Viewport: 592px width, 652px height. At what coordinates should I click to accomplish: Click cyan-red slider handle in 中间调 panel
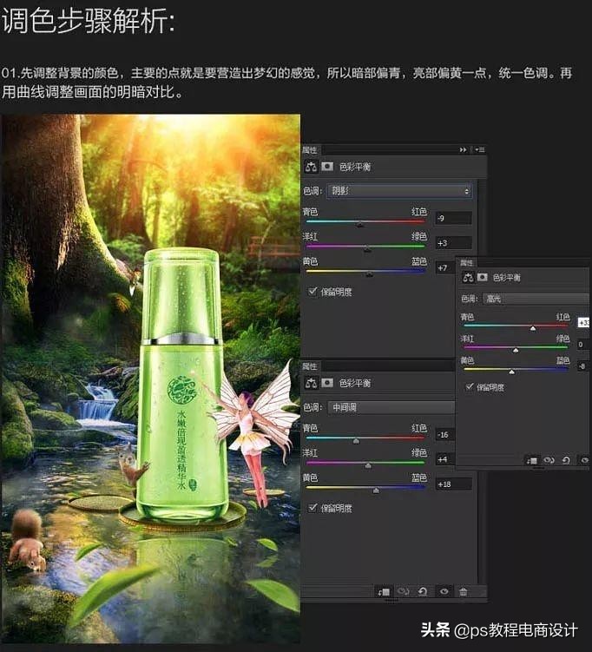[x=356, y=441]
